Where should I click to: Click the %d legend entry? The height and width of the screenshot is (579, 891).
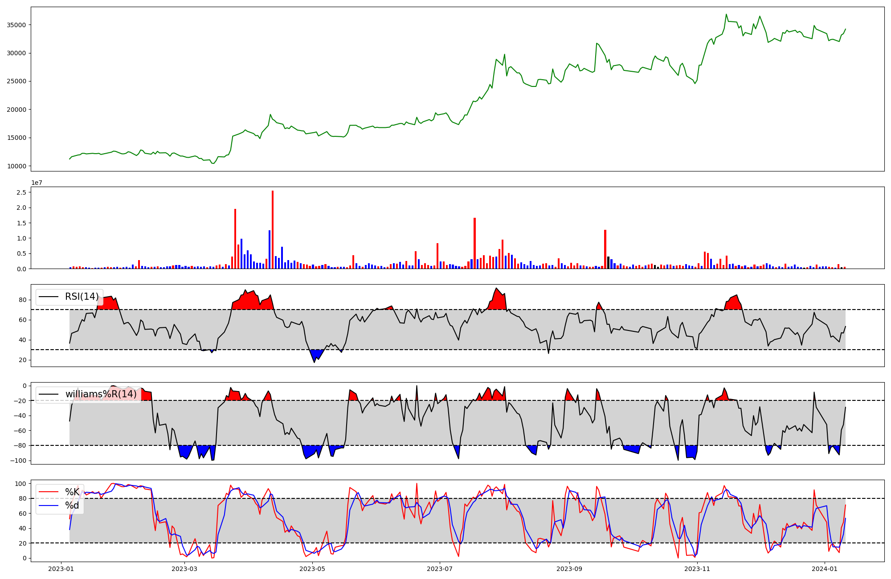click(72, 505)
